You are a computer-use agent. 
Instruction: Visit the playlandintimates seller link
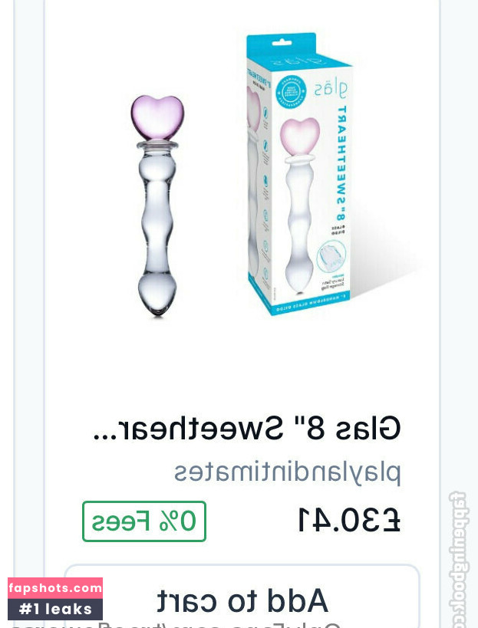click(287, 472)
